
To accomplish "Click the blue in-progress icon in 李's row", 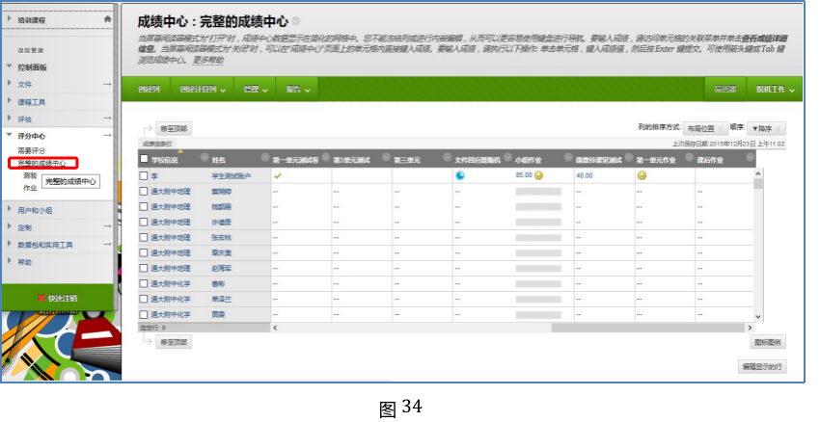I will tap(460, 175).
